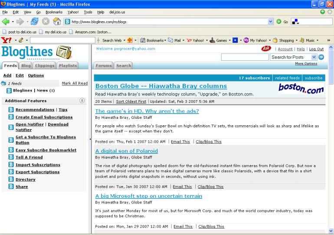Open My Yahoo! toolbar icon
This screenshot has height=235, width=334.
(x=246, y=40)
